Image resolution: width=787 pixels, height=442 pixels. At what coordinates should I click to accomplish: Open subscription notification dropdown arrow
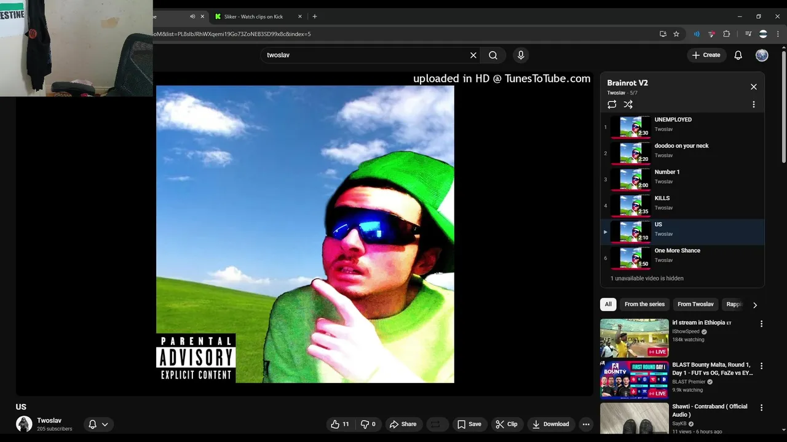tap(105, 424)
